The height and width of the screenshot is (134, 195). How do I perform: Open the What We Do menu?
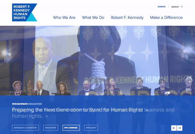93,18
